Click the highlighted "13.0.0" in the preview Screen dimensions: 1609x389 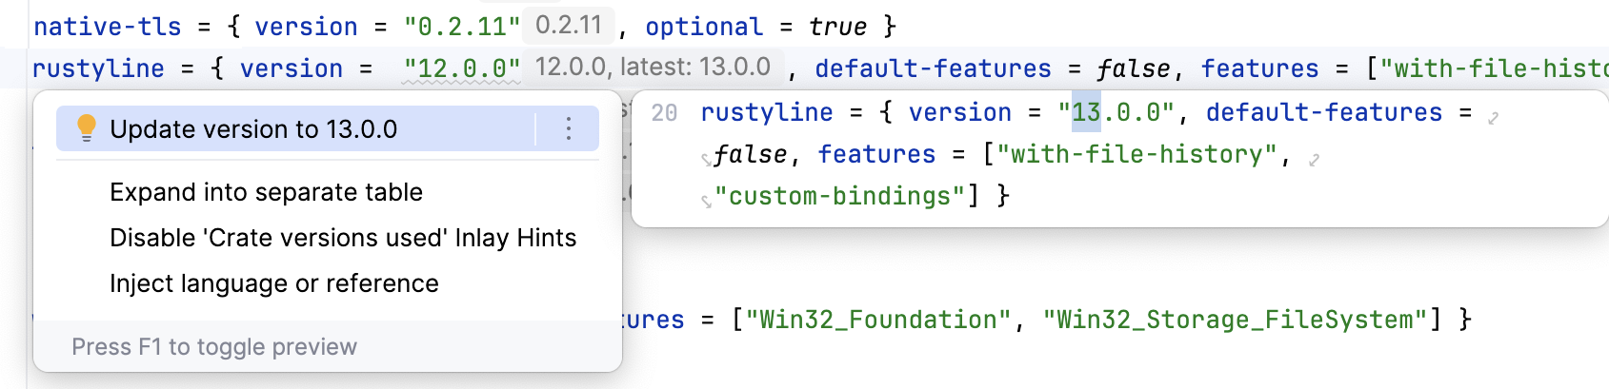tap(1115, 112)
